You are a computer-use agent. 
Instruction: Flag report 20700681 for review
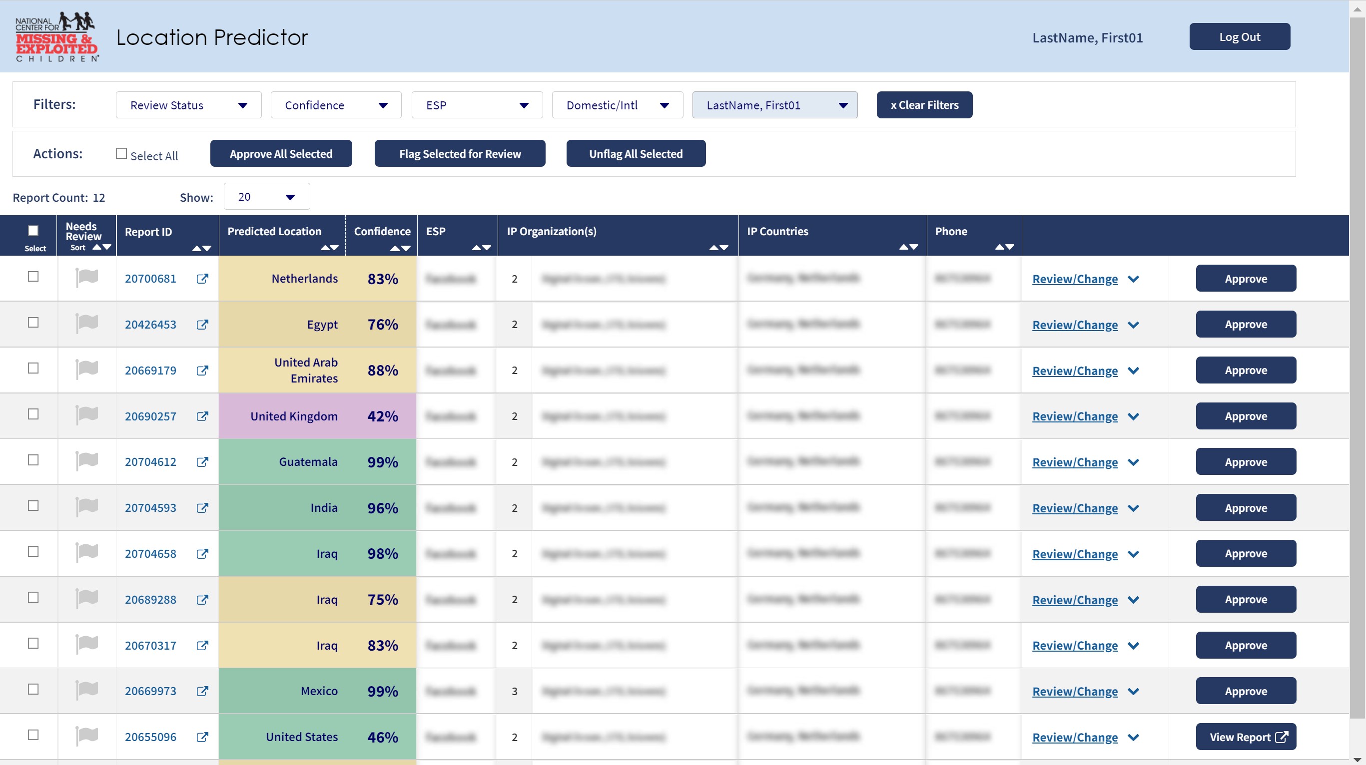pos(86,278)
